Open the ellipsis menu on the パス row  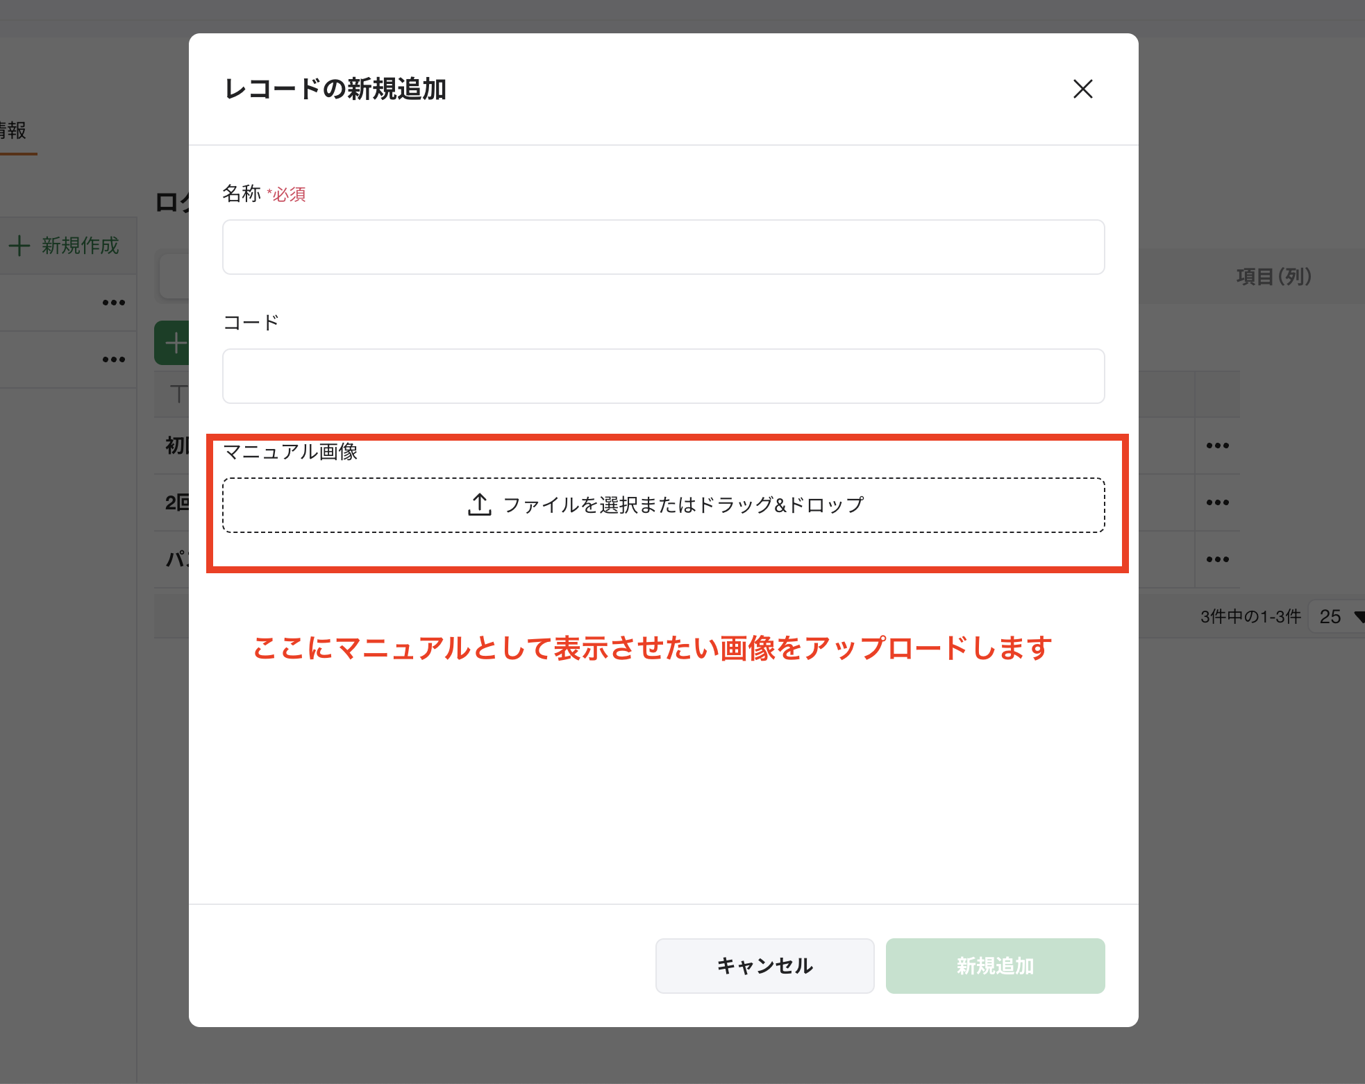pos(1219,559)
